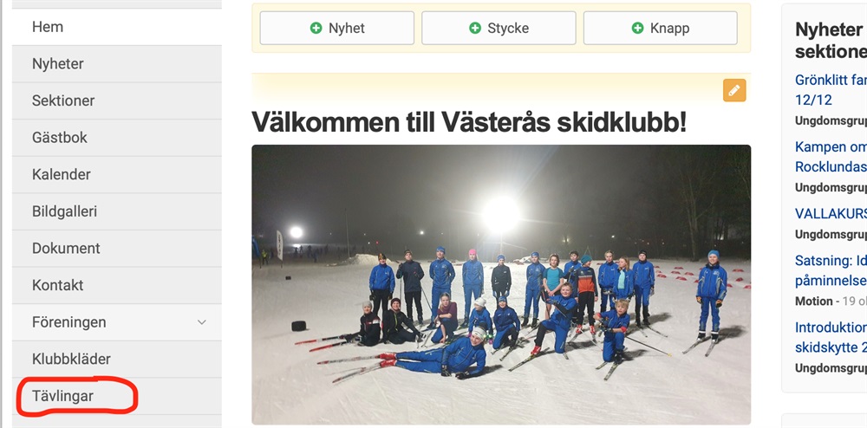867x428 pixels.
Task: Open Klubbkläder in the sidebar
Action: pos(117,359)
